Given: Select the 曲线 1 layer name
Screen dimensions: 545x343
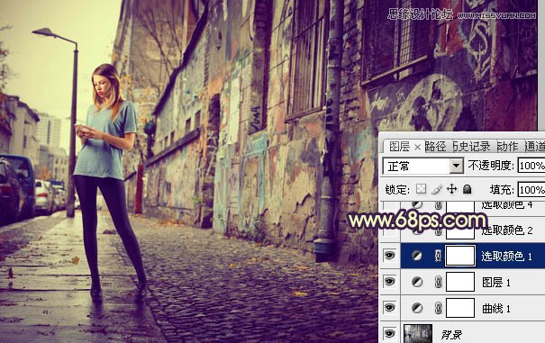Looking at the screenshot, I should pyautogui.click(x=496, y=308).
